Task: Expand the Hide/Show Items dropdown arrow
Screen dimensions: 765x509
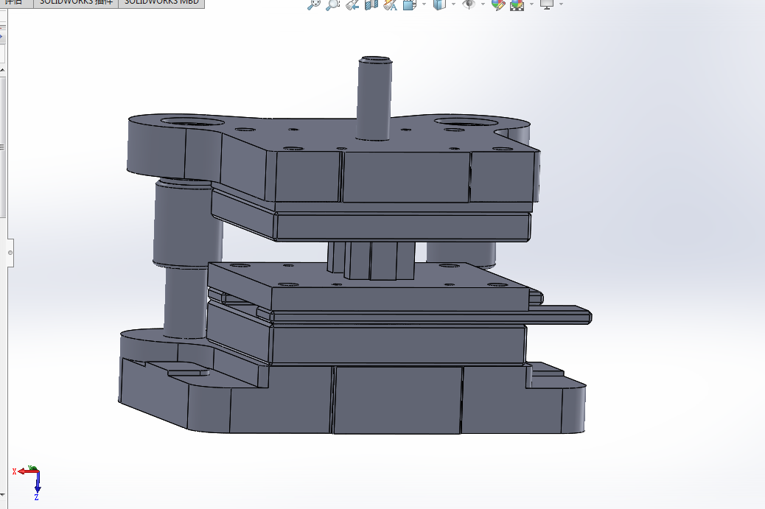Action: (483, 4)
